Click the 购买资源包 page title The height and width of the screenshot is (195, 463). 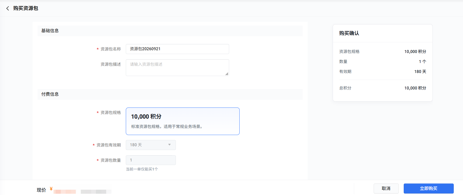pyautogui.click(x=26, y=8)
